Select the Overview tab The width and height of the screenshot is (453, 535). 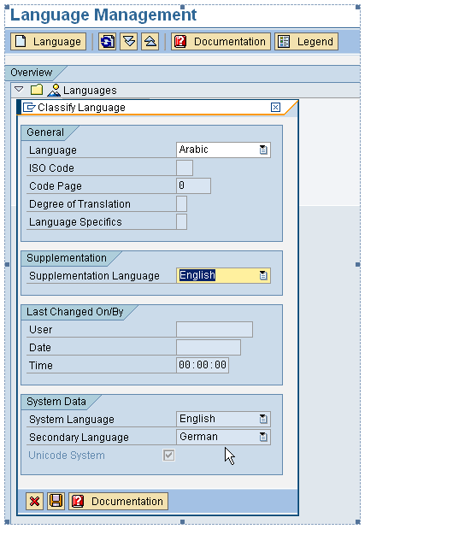(x=32, y=73)
